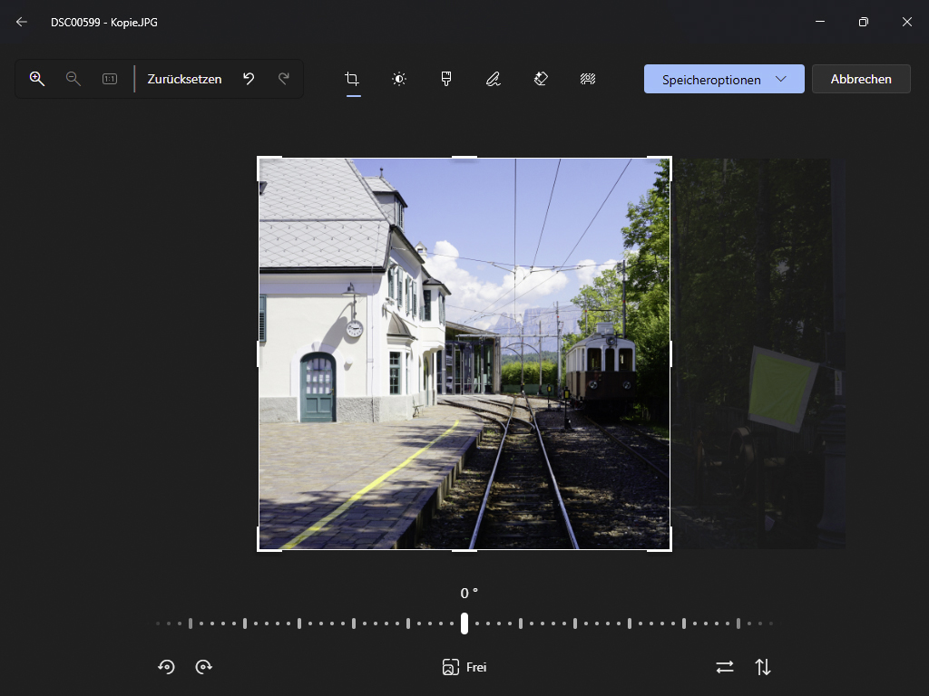Image resolution: width=929 pixels, height=696 pixels.
Task: Click the zoom in magnifier icon
Action: (37, 79)
